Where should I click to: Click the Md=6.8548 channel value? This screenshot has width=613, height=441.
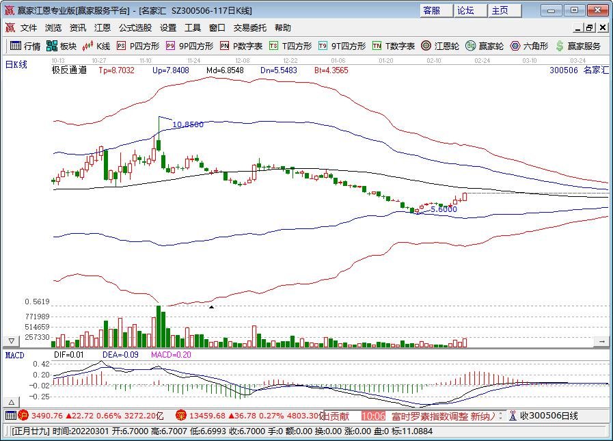pyautogui.click(x=226, y=70)
